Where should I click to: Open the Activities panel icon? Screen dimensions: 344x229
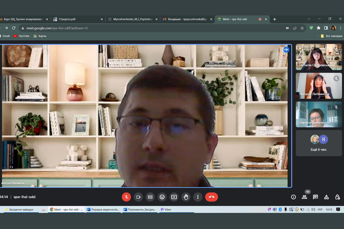pyautogui.click(x=326, y=197)
